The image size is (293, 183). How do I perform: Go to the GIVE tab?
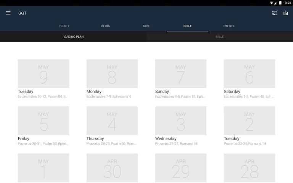[x=146, y=26]
